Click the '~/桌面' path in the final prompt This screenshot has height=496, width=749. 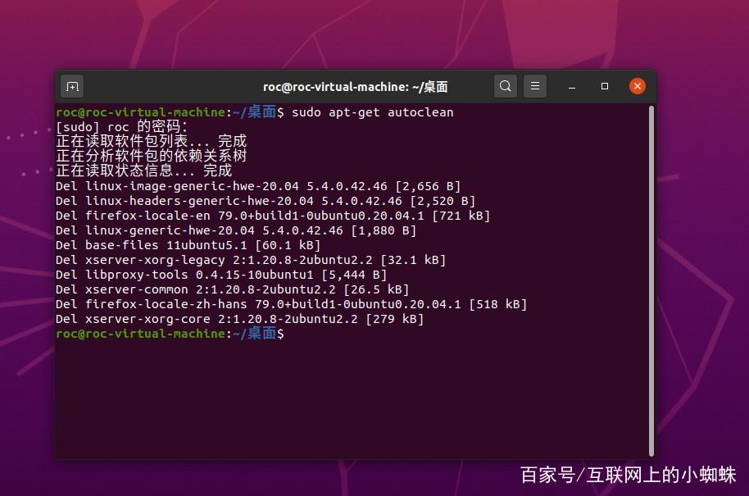coord(264,334)
